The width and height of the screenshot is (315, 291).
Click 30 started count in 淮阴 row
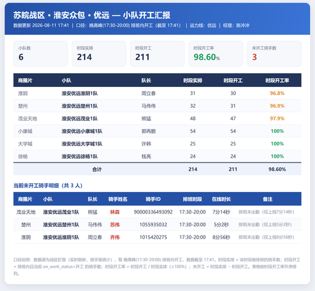(233, 93)
